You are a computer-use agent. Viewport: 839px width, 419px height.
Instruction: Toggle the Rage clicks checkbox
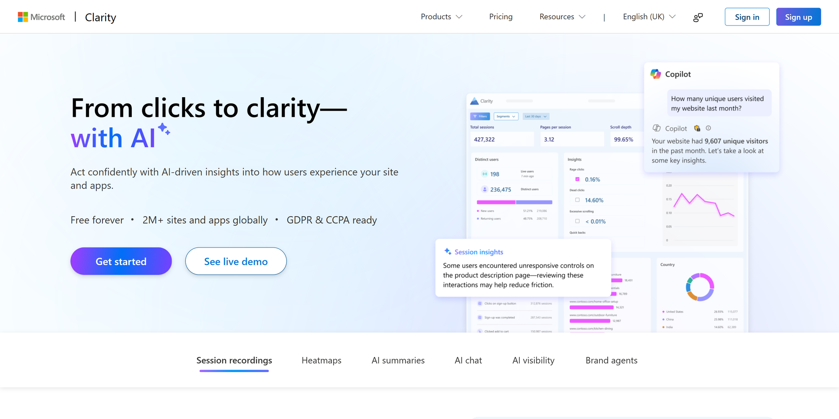(x=577, y=179)
